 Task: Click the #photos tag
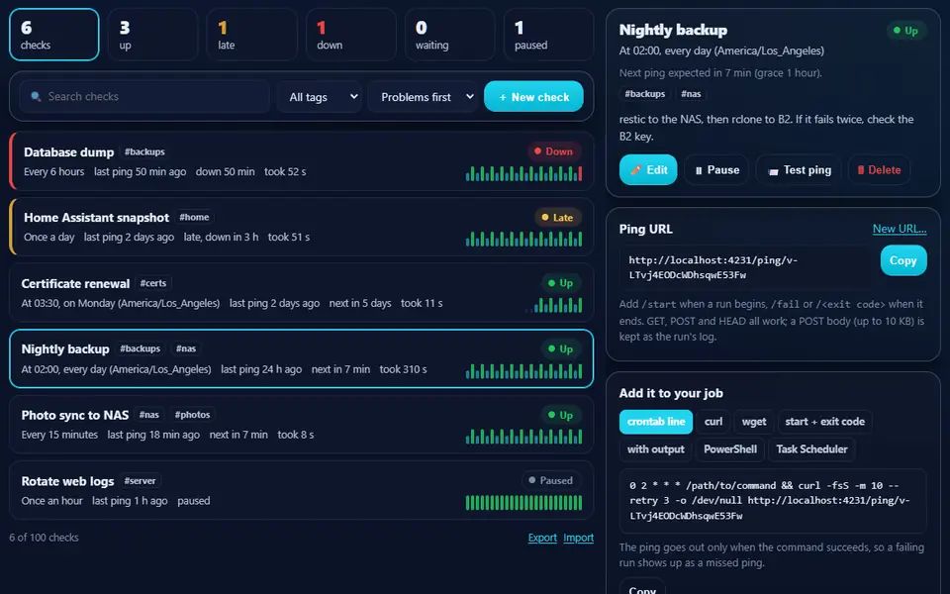tap(193, 415)
